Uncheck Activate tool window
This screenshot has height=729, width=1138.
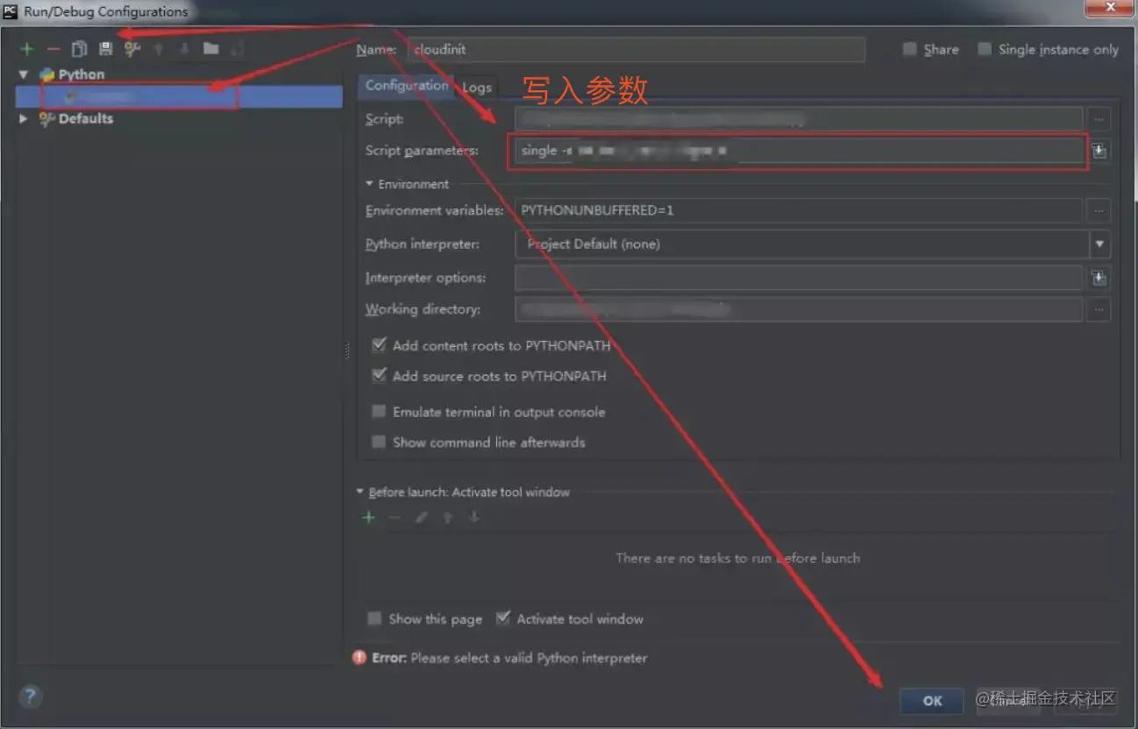pyautogui.click(x=502, y=619)
